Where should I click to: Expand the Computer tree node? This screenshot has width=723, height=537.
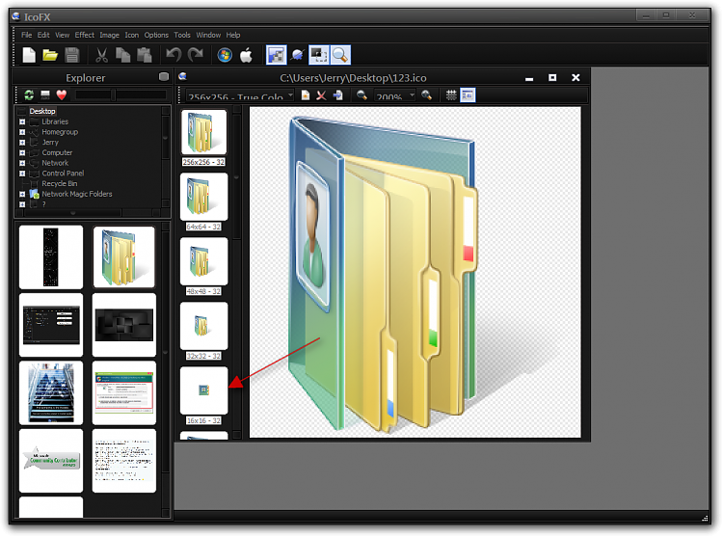click(22, 152)
